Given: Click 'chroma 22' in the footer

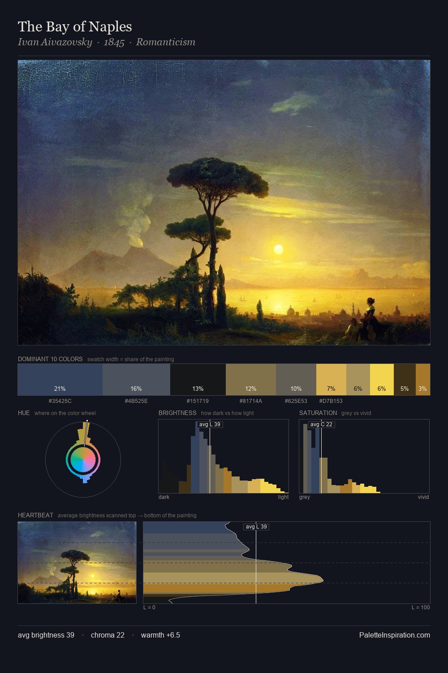Looking at the screenshot, I should click(x=108, y=635).
